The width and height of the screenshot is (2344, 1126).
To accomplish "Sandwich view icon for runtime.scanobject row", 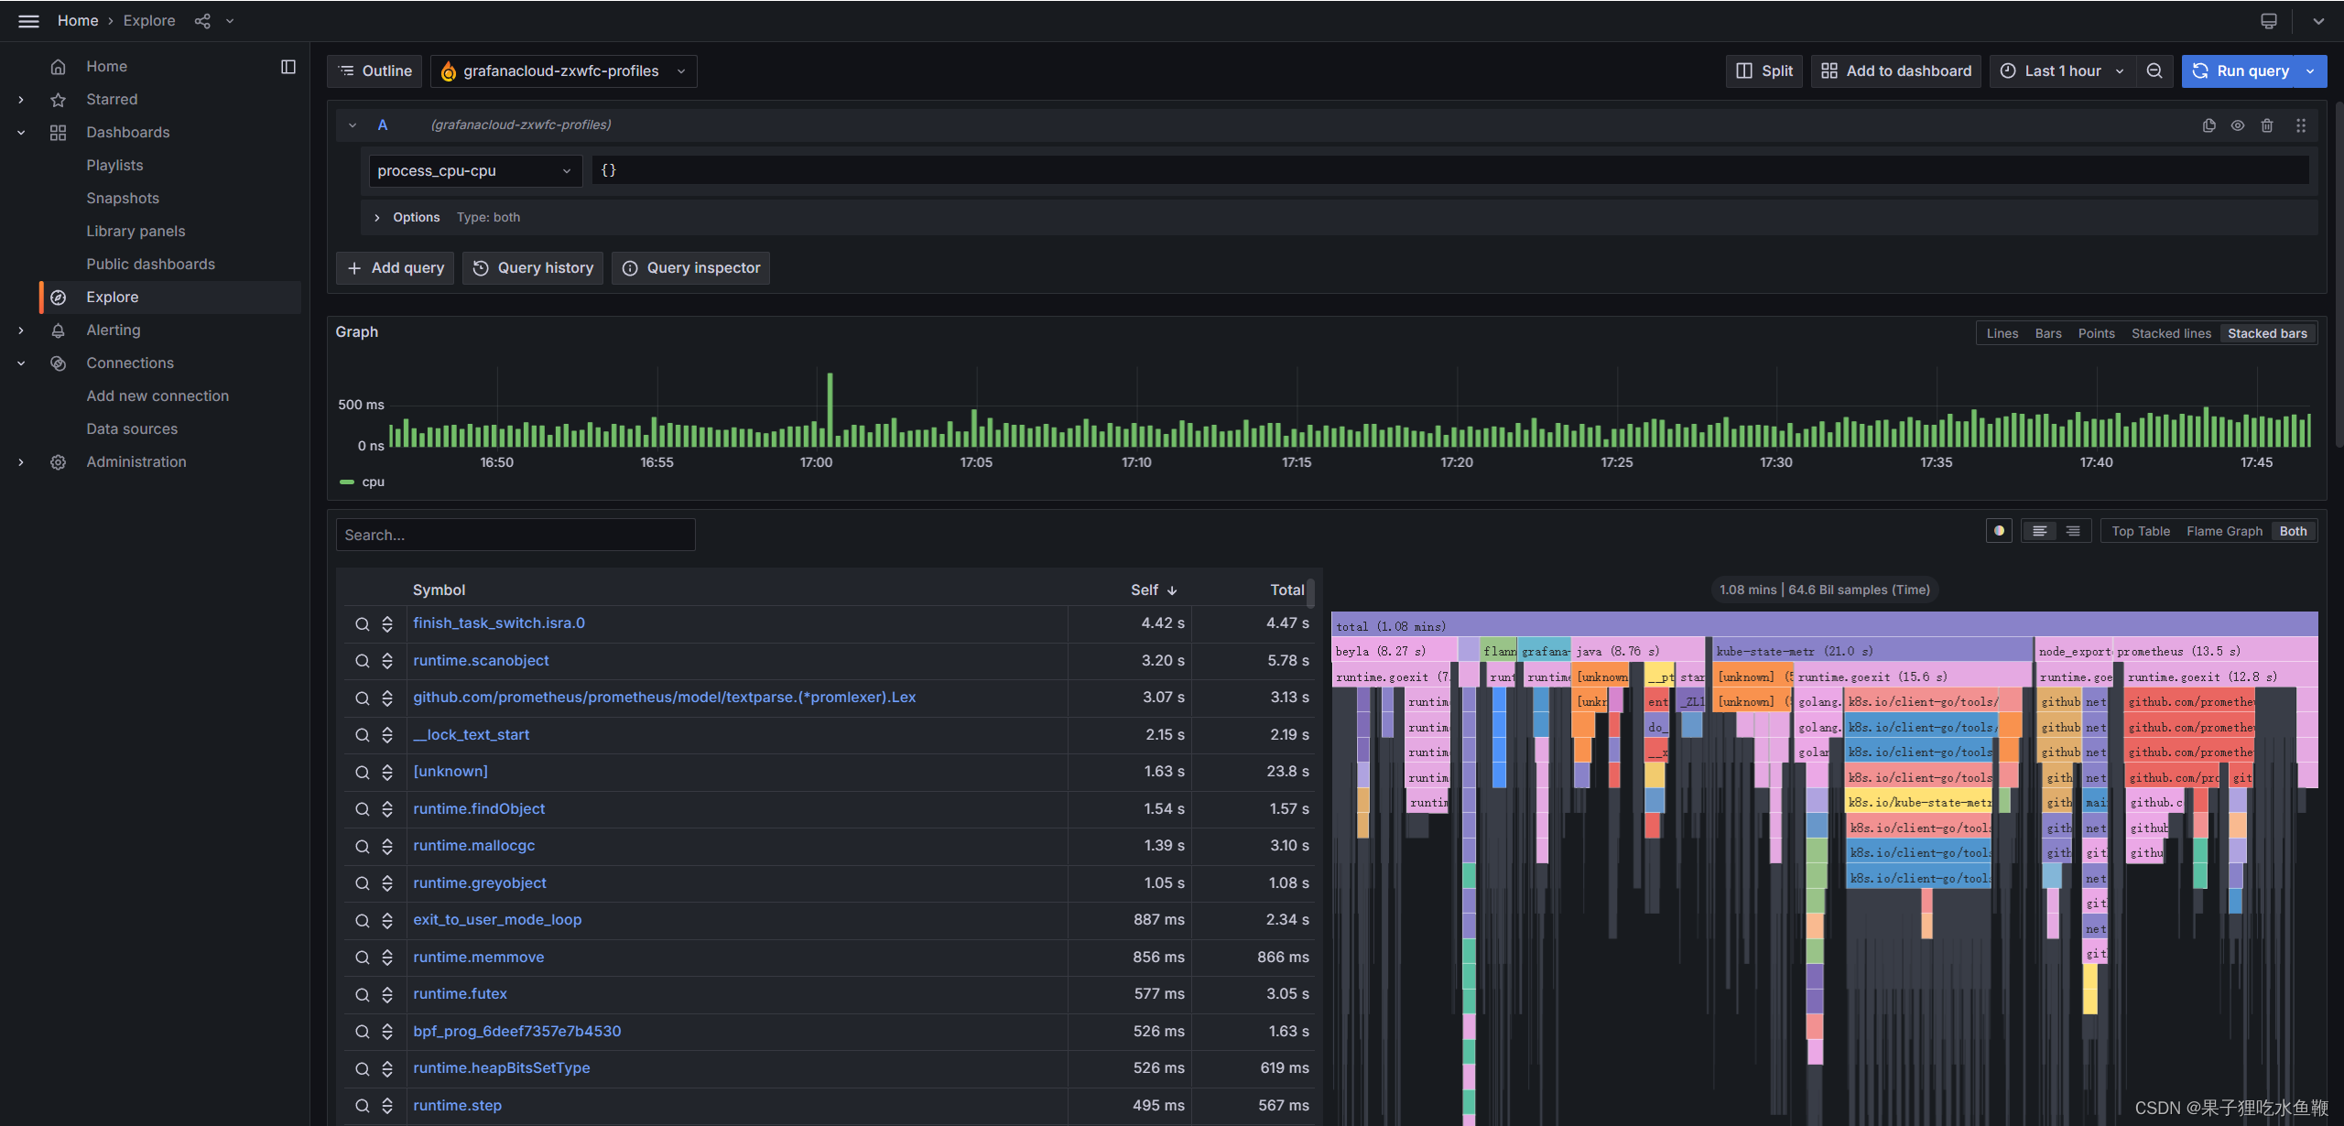I will (387, 661).
